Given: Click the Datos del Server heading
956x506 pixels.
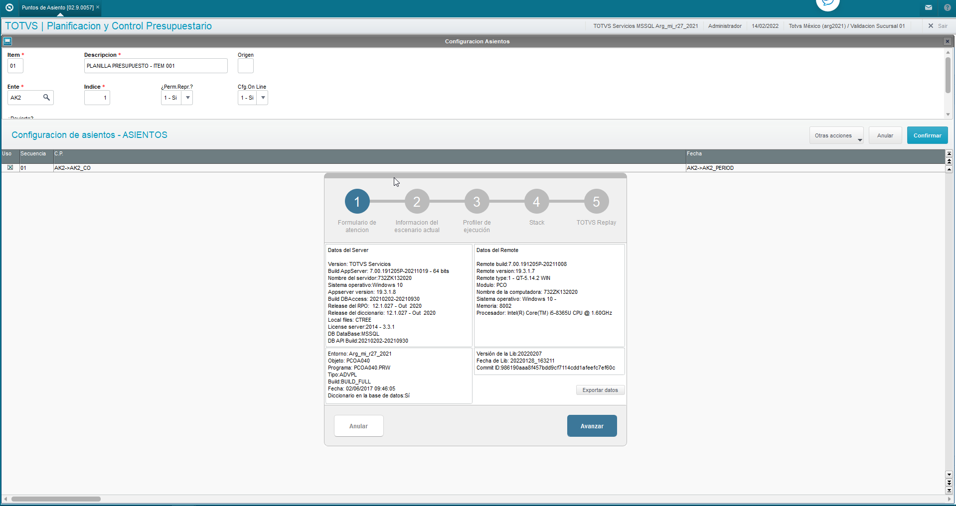Looking at the screenshot, I should 348,250.
